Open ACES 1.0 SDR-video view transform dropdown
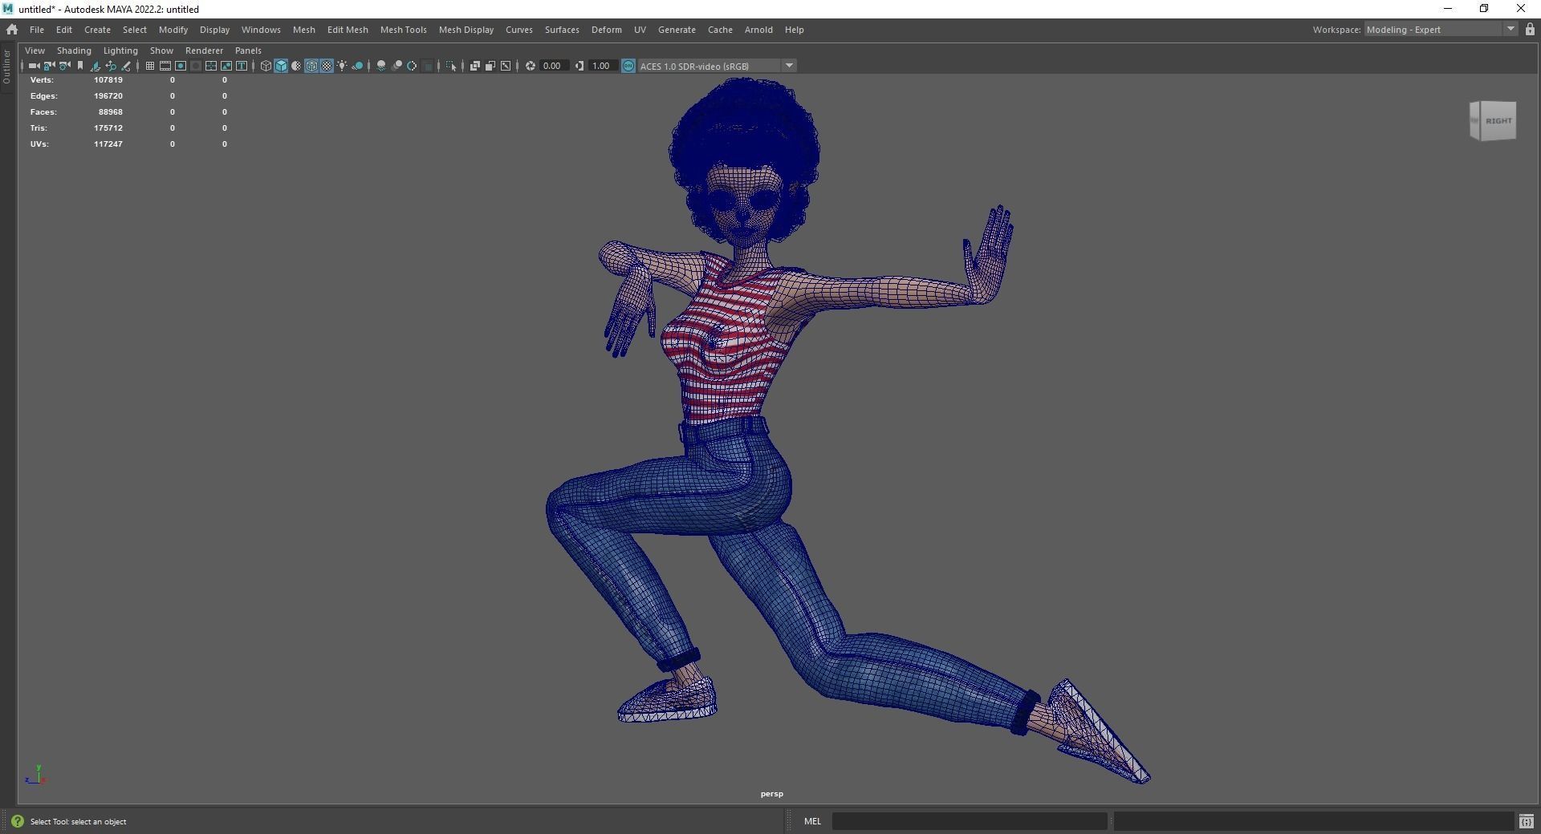 tap(790, 66)
